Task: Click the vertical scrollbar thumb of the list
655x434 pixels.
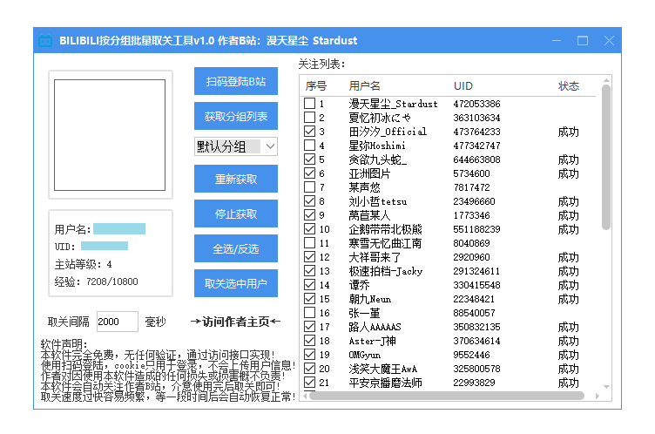Action: pyautogui.click(x=606, y=157)
